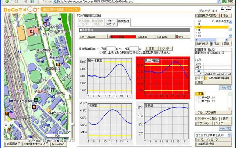Click the green Go (移動) arrow icon
This screenshot has height=148, width=236.
point(225,1)
